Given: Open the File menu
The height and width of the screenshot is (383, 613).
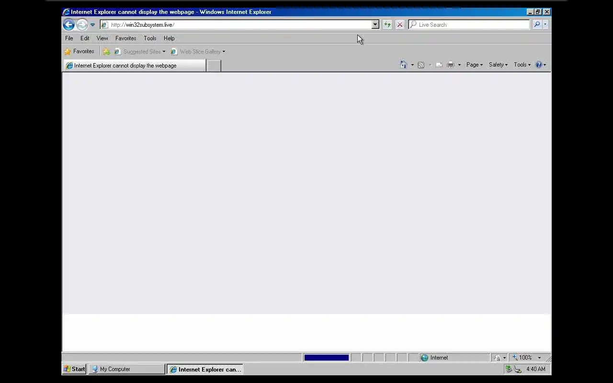Looking at the screenshot, I should click(69, 38).
